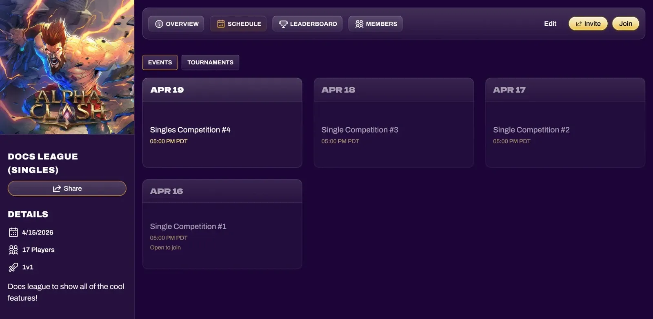Click the '4/15/2026' date text

(x=38, y=233)
